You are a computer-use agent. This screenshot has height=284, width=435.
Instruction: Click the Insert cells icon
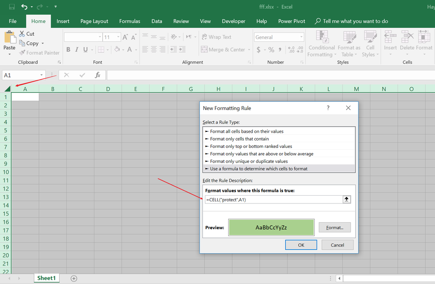pos(390,37)
